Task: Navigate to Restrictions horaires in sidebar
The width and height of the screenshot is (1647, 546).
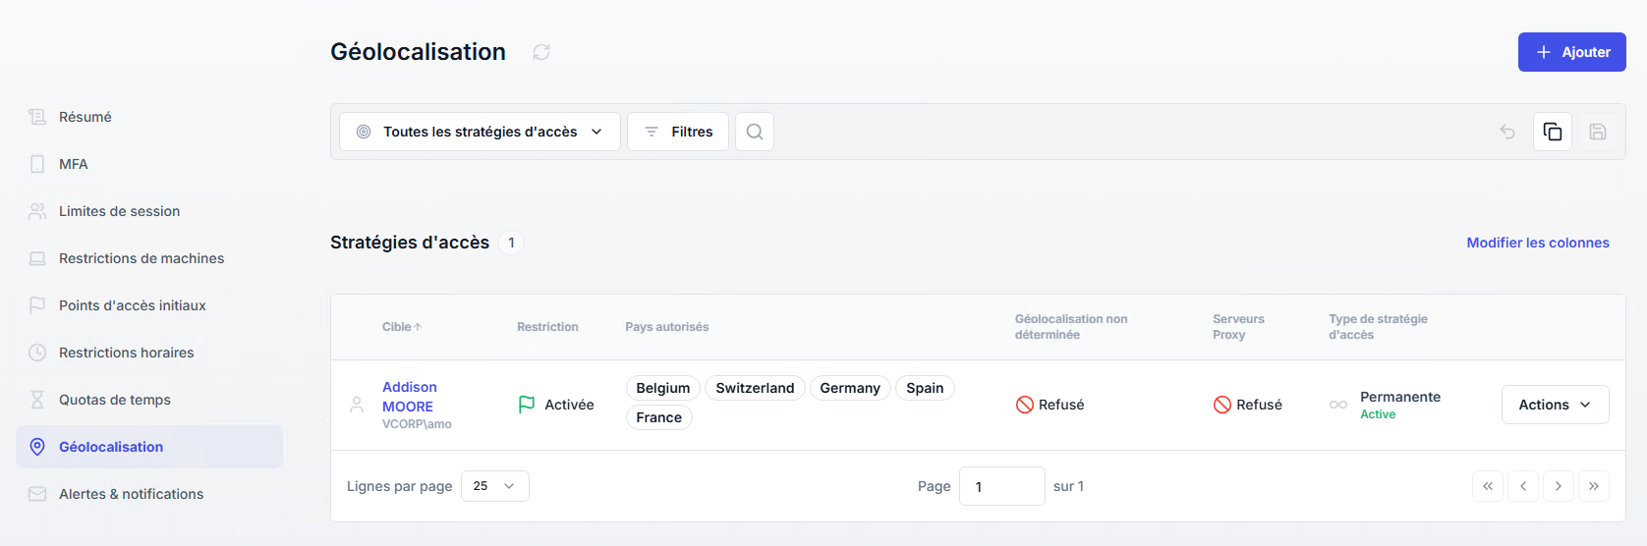Action: click(x=126, y=353)
